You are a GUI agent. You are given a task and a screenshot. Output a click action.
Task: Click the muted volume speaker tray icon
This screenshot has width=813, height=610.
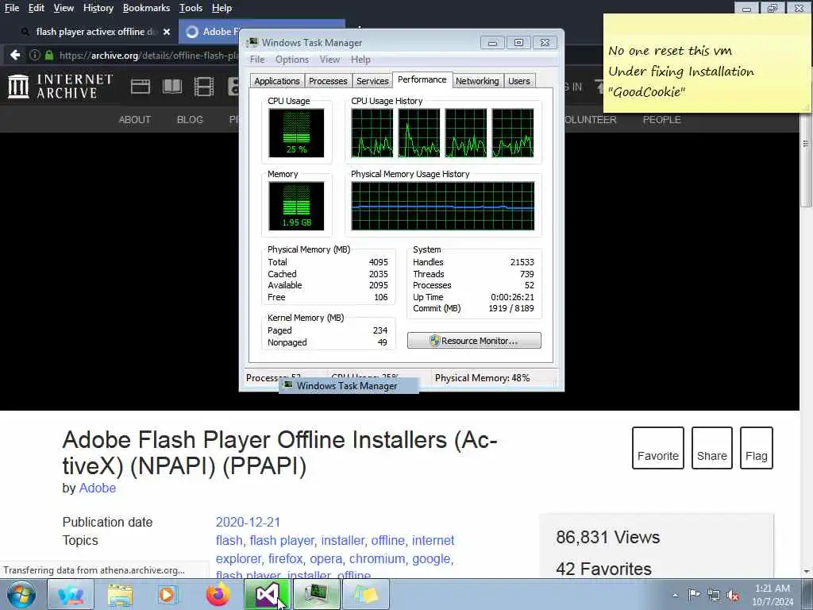click(733, 595)
